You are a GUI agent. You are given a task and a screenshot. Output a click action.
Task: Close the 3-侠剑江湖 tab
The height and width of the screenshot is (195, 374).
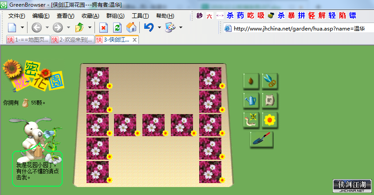pyautogui.click(x=134, y=40)
